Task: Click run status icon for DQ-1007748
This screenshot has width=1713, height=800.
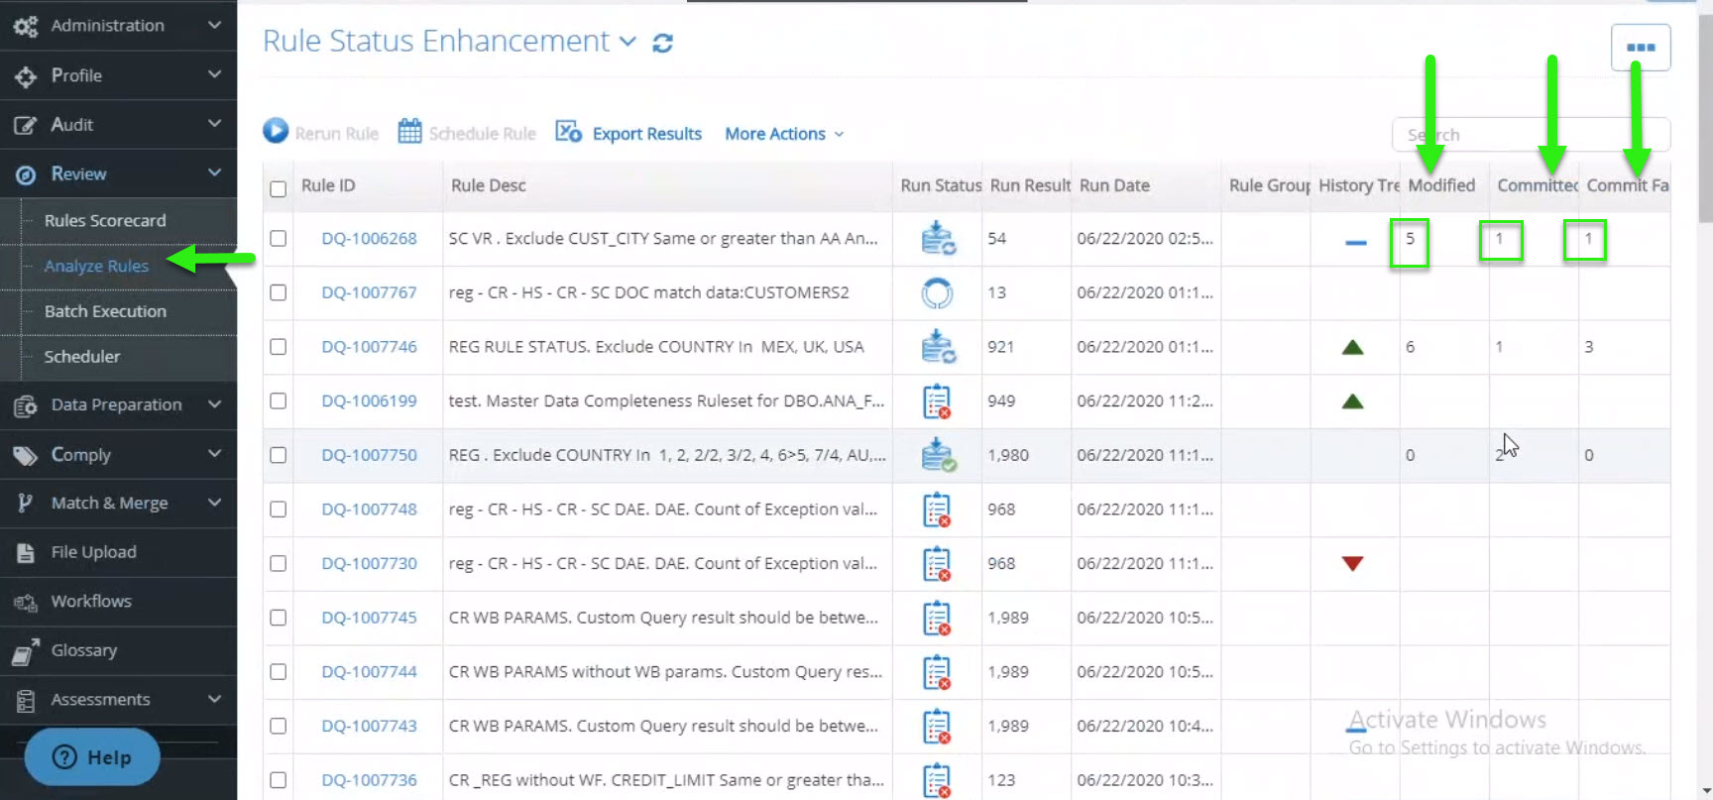Action: 937,510
